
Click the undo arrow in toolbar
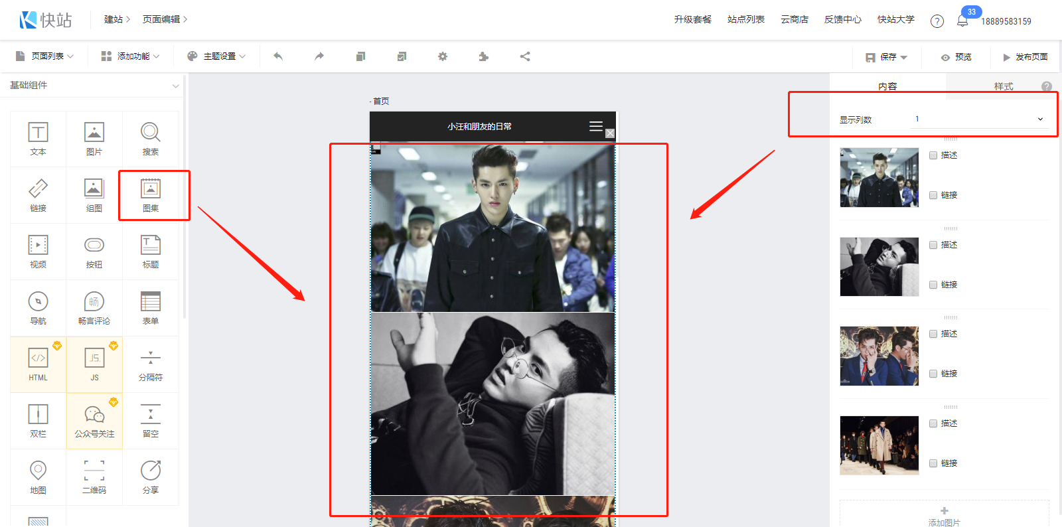[x=278, y=56]
